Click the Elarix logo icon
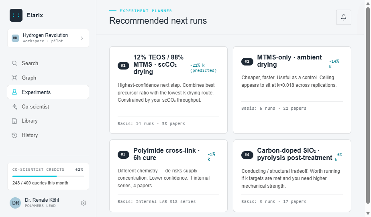The image size is (371, 217). tap(16, 15)
